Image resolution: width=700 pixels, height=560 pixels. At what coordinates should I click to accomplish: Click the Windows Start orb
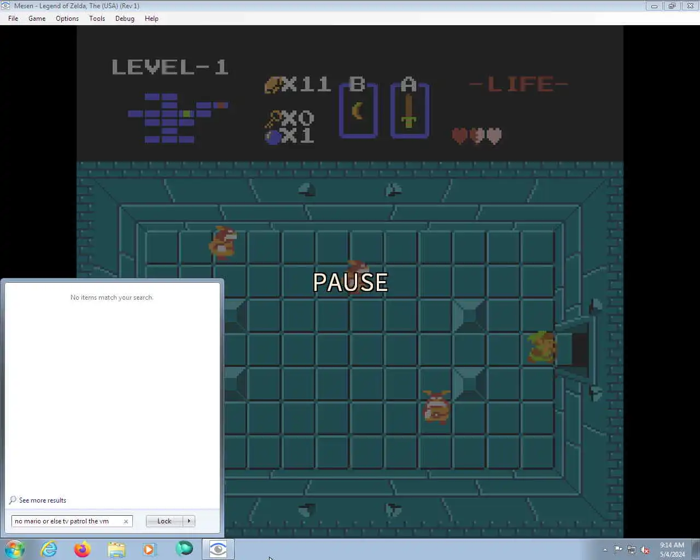15,549
